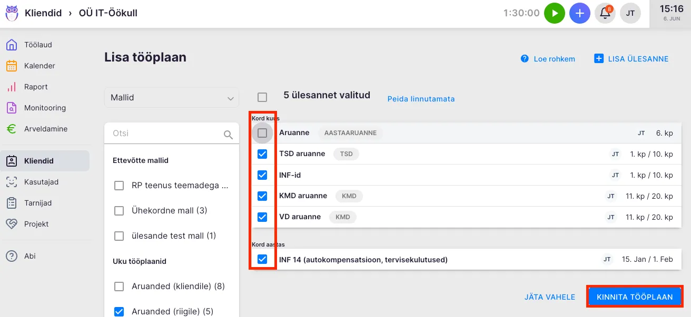The height and width of the screenshot is (317, 691).
Task: Expand the Mallid dropdown
Action: pos(172,98)
